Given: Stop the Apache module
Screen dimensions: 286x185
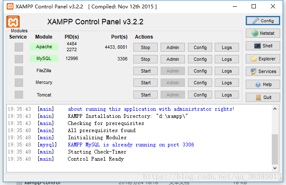Looking at the screenshot, I should pyautogui.click(x=146, y=47).
